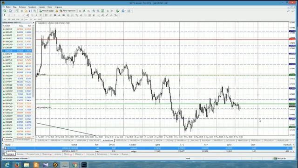
Task: Toggle chart shift icon
Action: coord(112,11)
